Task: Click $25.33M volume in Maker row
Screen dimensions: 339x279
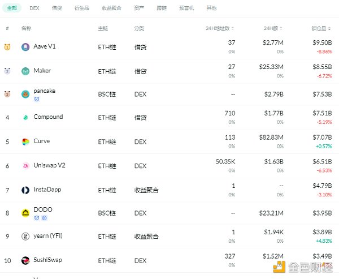Action: (271, 67)
